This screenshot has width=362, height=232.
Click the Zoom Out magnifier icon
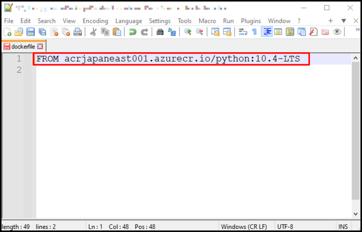[x=199, y=32]
